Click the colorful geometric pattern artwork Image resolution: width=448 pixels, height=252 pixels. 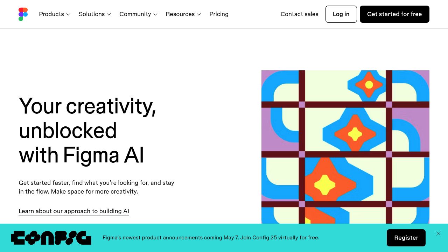click(x=345, y=147)
